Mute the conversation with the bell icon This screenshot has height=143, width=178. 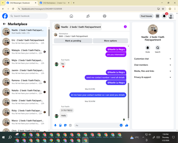pos(148,48)
